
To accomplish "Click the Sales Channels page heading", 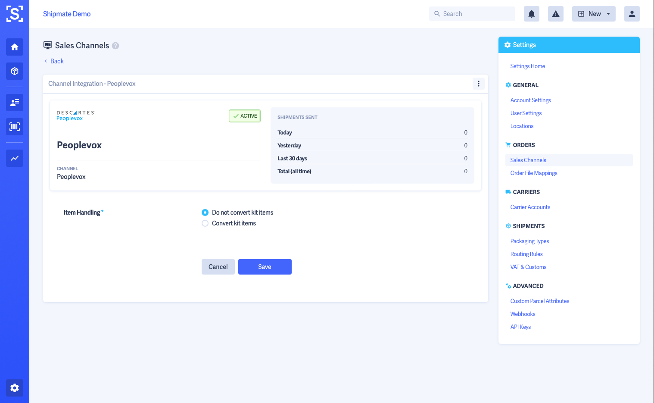I will point(82,46).
